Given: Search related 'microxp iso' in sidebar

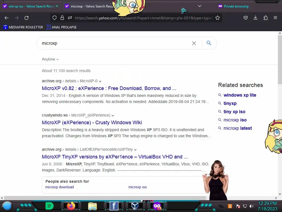Looking at the screenshot, I should coord(235,120).
